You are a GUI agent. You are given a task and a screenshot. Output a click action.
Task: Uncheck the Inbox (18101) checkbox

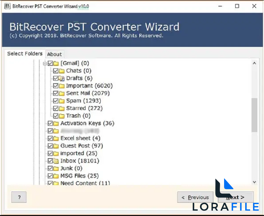coord(50,161)
